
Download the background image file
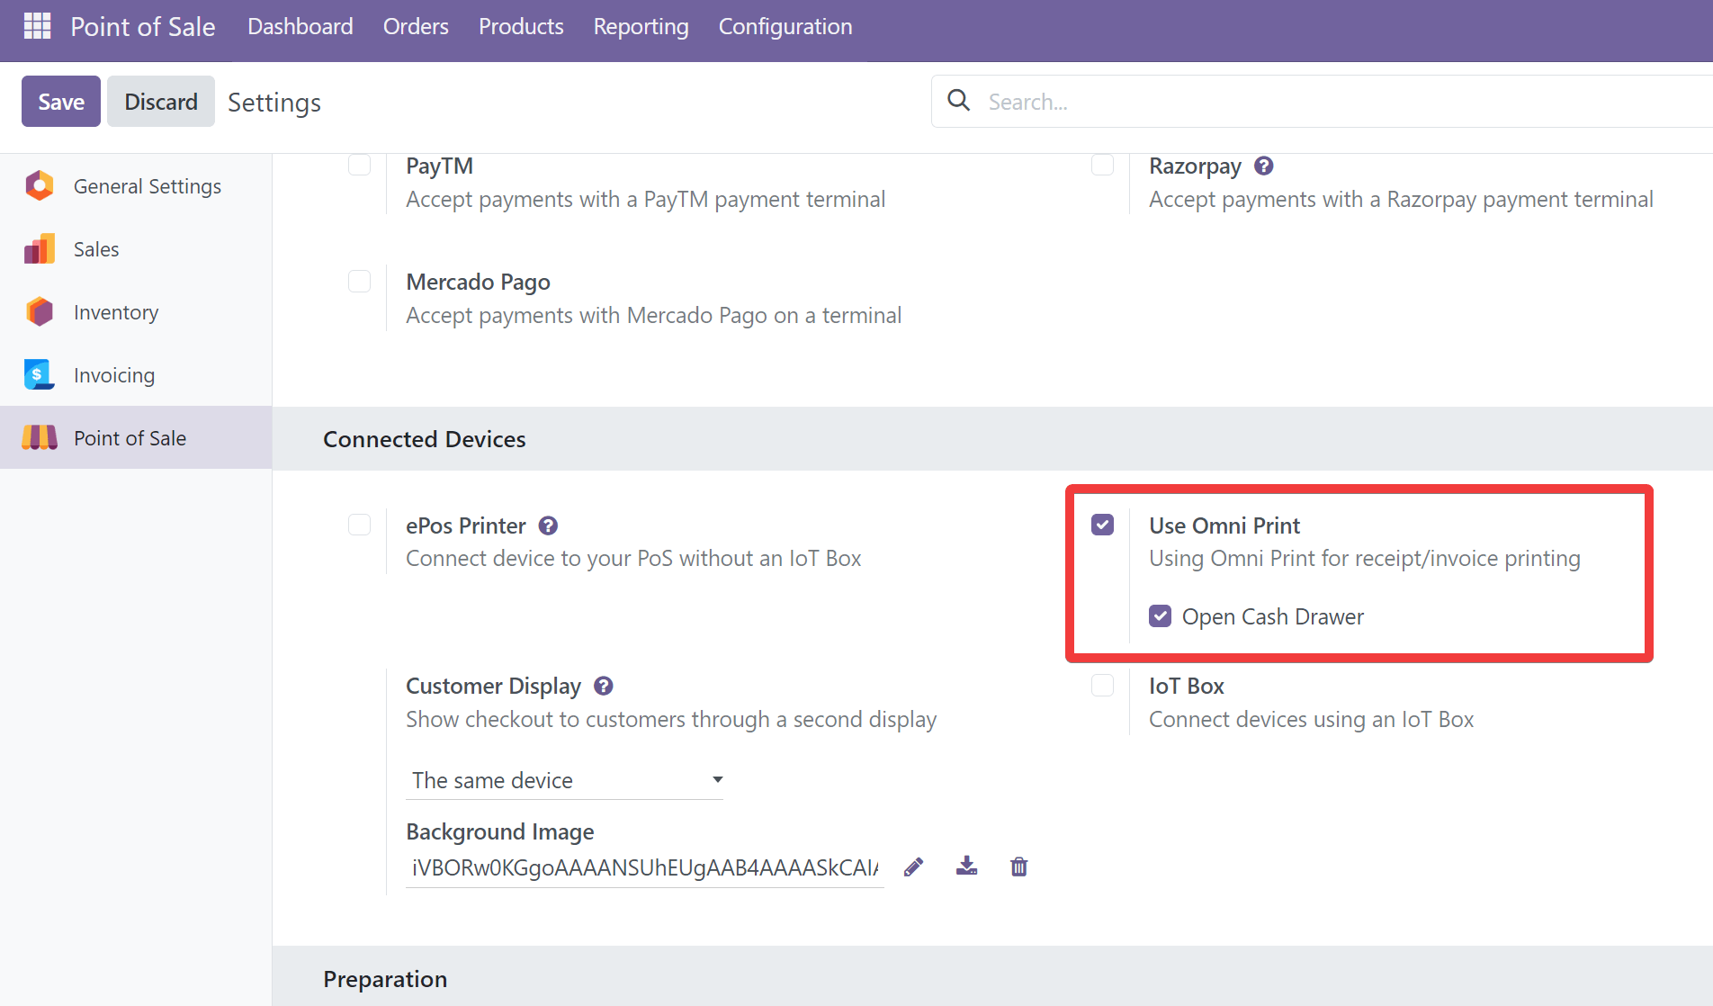[x=966, y=867]
